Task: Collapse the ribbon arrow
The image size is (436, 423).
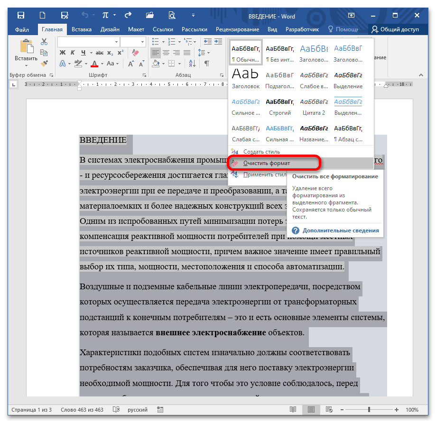Action: (x=421, y=75)
